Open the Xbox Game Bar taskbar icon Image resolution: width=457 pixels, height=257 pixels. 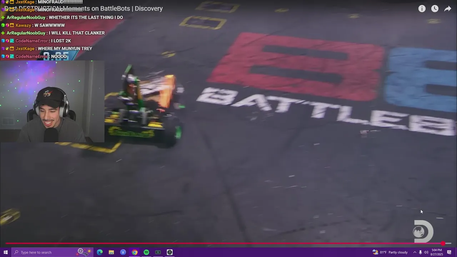point(158,252)
